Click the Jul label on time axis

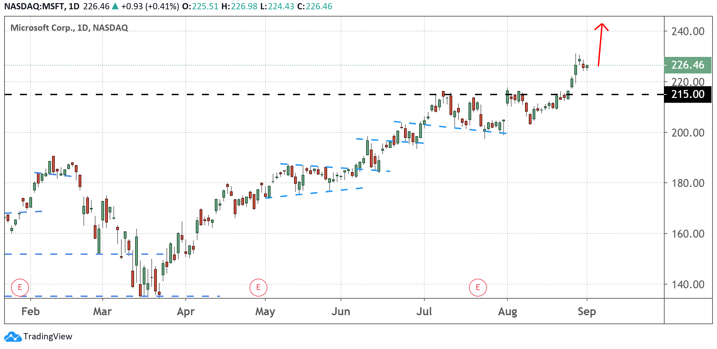click(424, 311)
